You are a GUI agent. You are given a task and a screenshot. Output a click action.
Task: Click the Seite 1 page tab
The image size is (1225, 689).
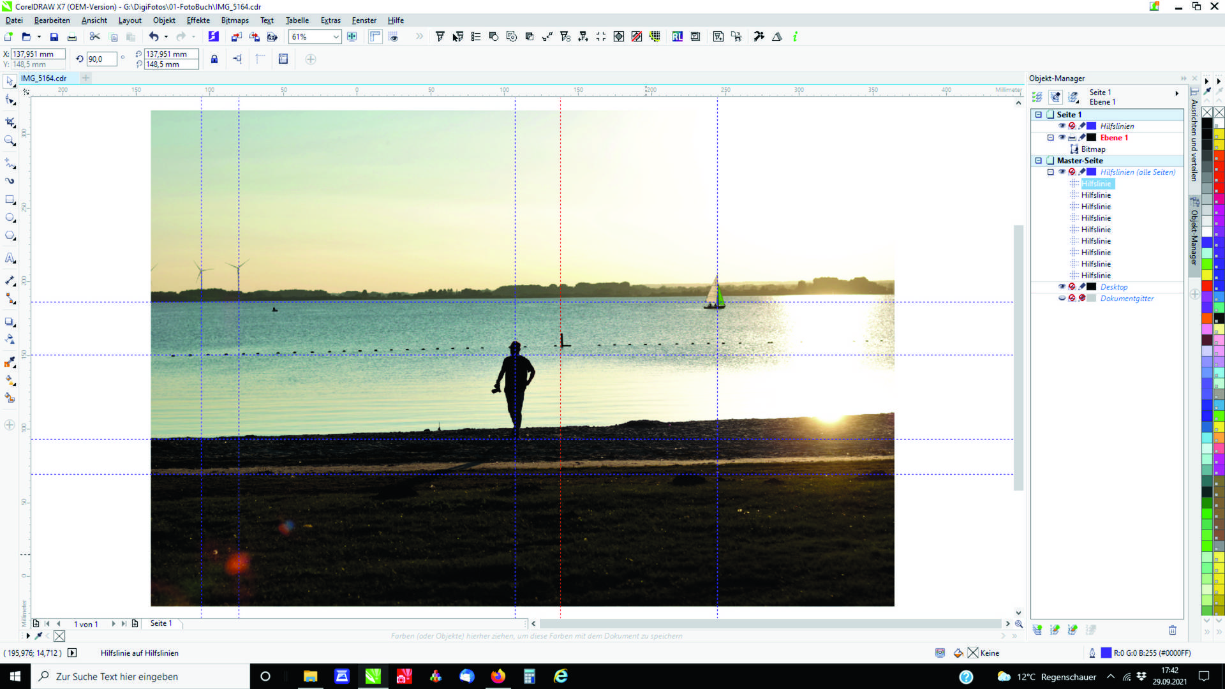(x=161, y=623)
